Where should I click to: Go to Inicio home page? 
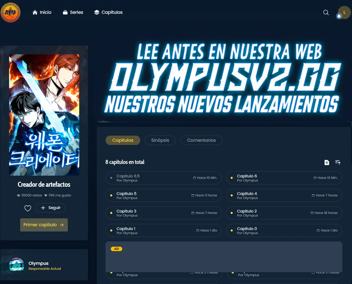pyautogui.click(x=42, y=12)
